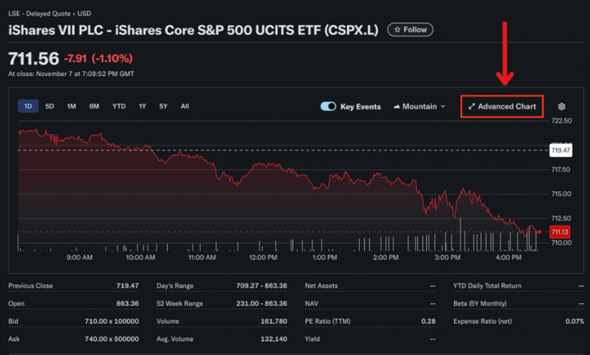Click the Volume label
The height and width of the screenshot is (355, 590).
(x=168, y=321)
